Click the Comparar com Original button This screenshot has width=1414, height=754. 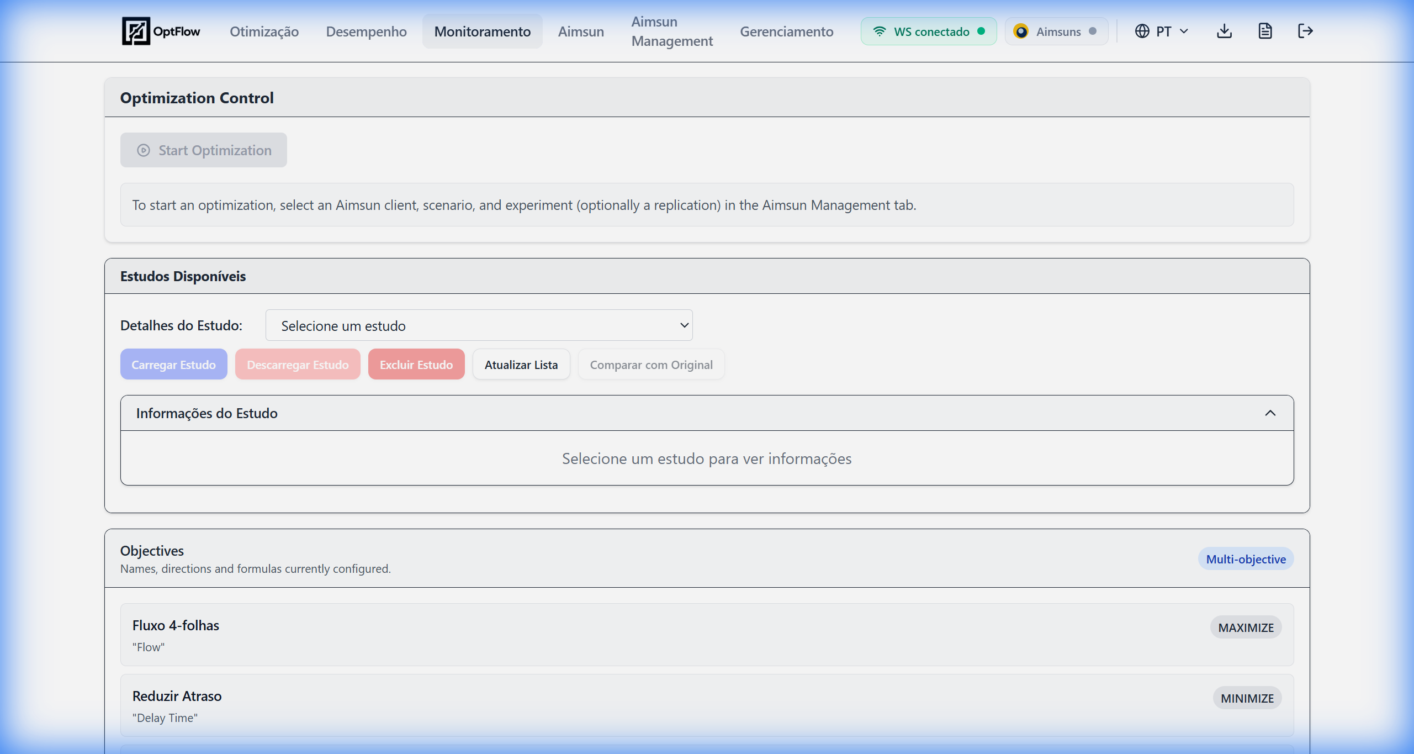coord(651,365)
